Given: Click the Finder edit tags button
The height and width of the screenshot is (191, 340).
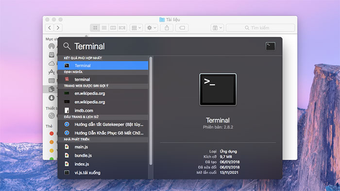Looking at the screenshot, I should (182, 28).
